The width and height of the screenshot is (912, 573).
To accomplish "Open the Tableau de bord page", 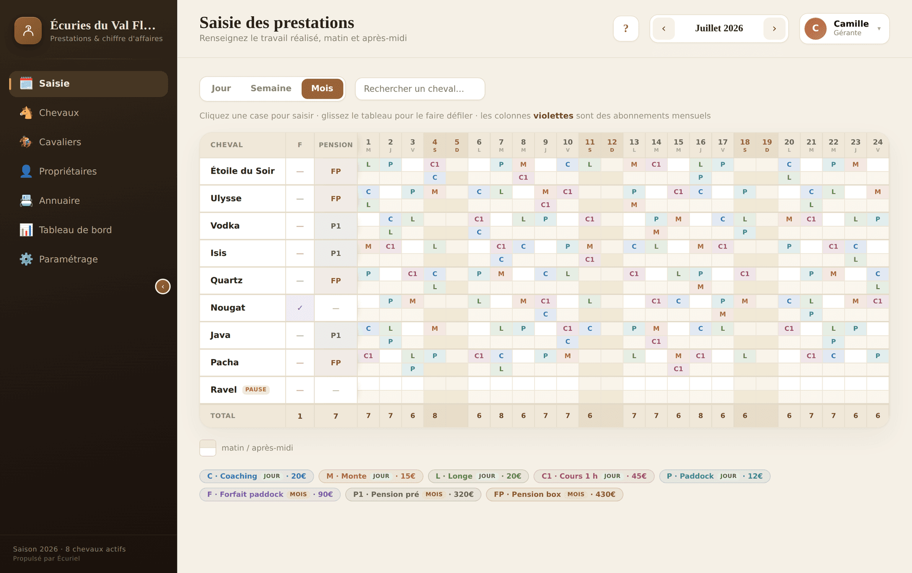I will pyautogui.click(x=88, y=230).
